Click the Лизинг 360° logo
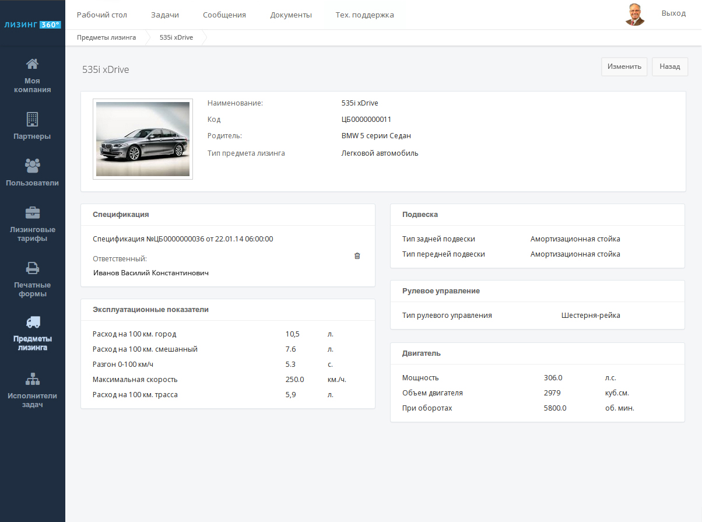The width and height of the screenshot is (702, 522). pos(33,24)
